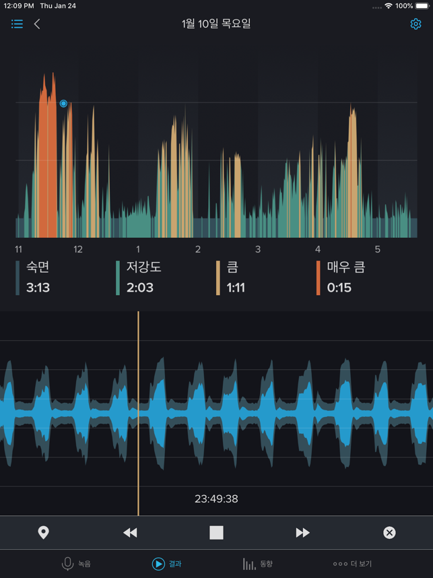
Task: Close the playback panel with the X icon
Action: pyautogui.click(x=389, y=533)
